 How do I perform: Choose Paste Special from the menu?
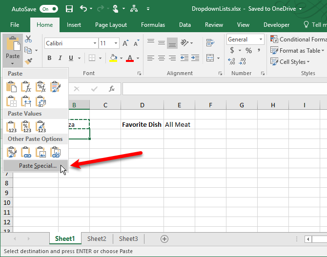[x=37, y=166]
